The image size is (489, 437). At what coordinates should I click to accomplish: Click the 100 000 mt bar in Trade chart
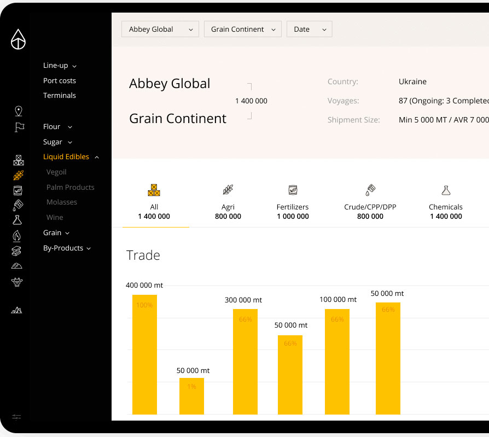pyautogui.click(x=337, y=362)
